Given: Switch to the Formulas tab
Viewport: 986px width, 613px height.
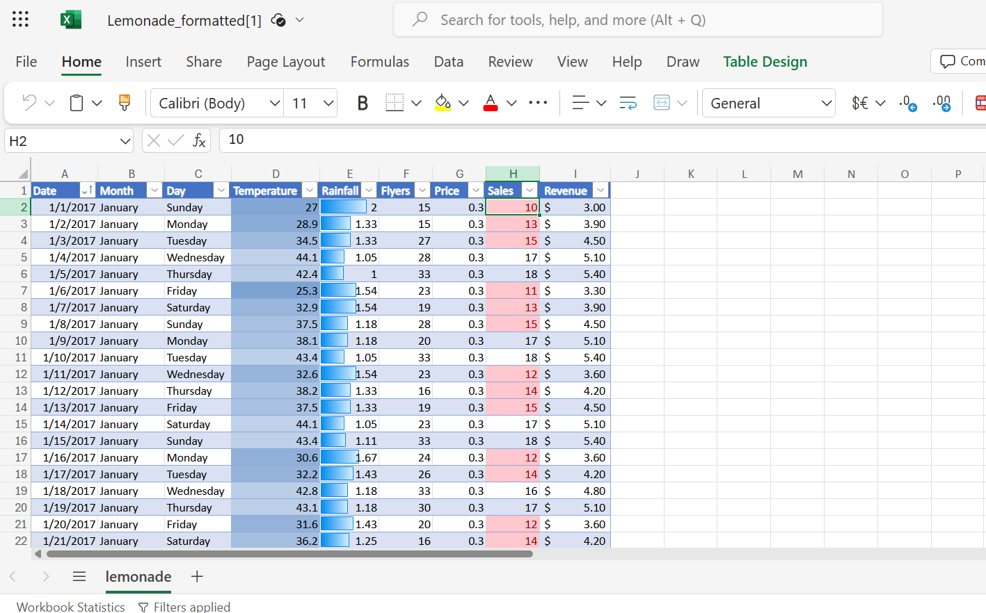Looking at the screenshot, I should [x=380, y=62].
